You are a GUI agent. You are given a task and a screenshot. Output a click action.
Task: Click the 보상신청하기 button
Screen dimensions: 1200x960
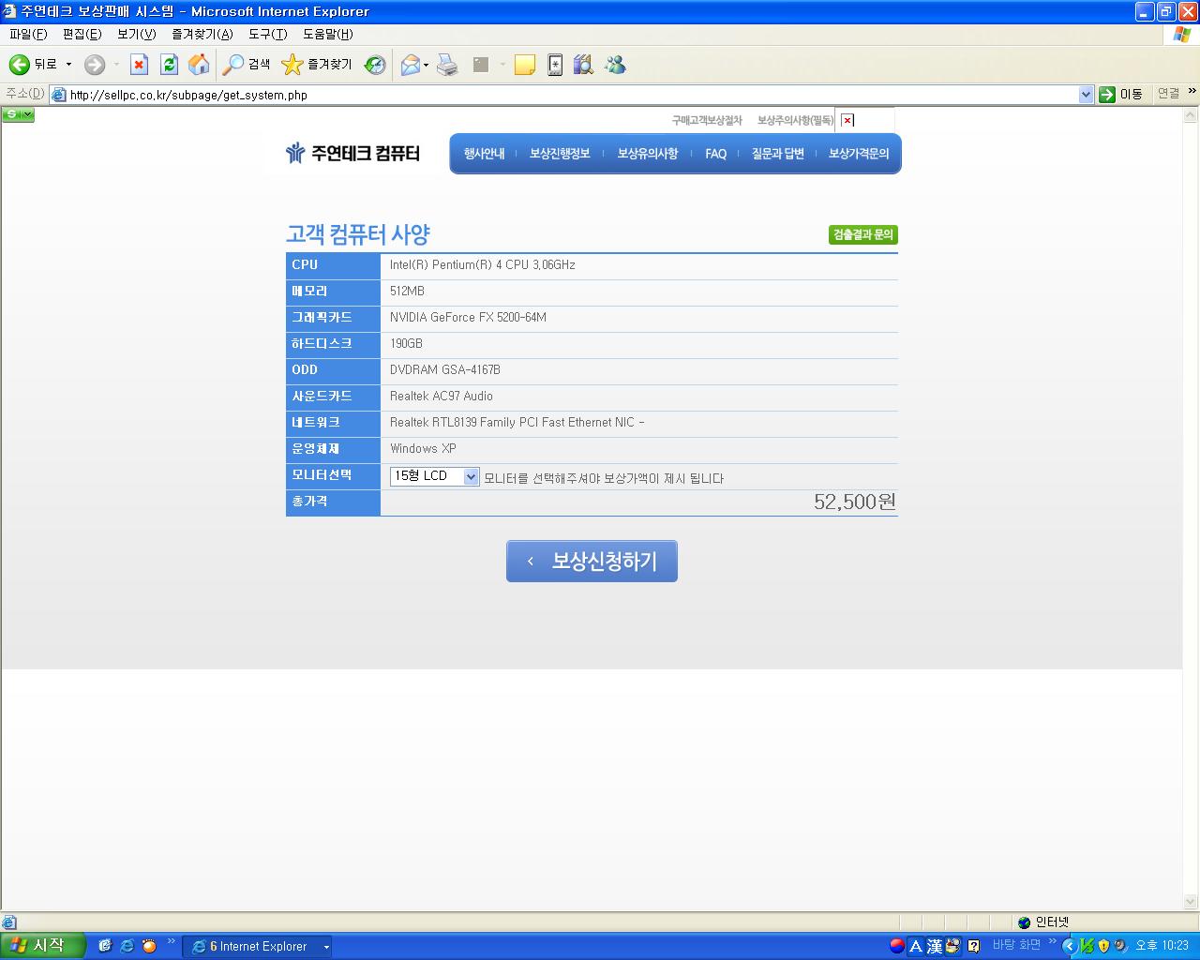point(592,561)
